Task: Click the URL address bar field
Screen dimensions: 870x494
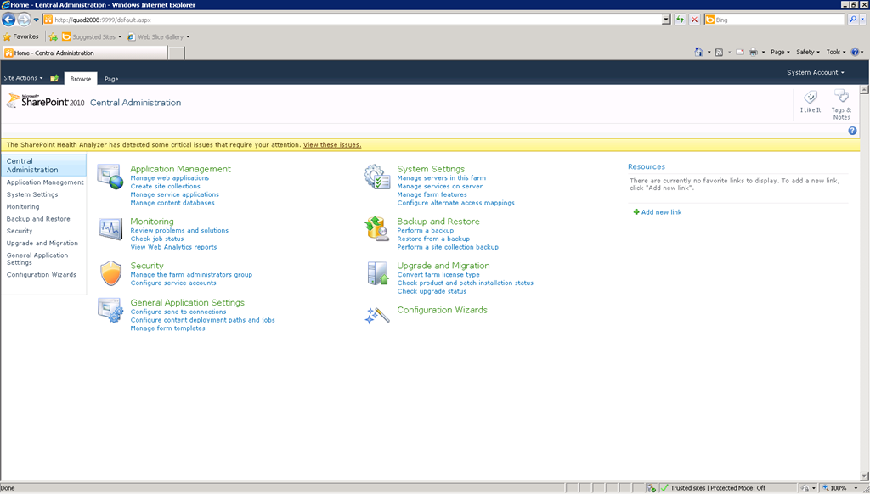Action: (x=353, y=20)
